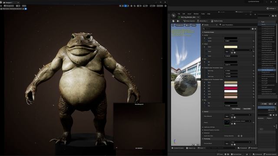Image resolution: width=278 pixels, height=156 pixels.
Task: Open the pink vector parameter swatch
Action: pos(231,97)
